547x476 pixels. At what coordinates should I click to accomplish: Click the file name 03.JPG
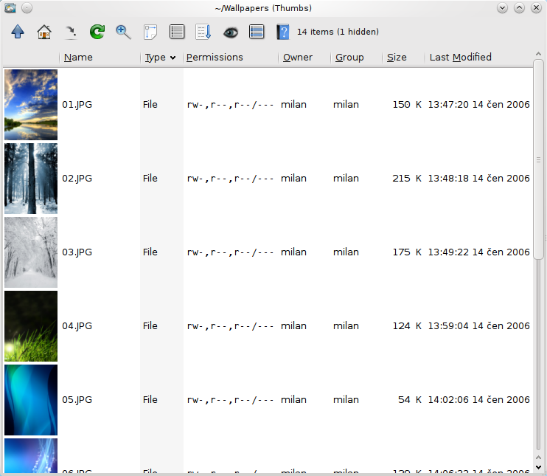[x=77, y=252]
